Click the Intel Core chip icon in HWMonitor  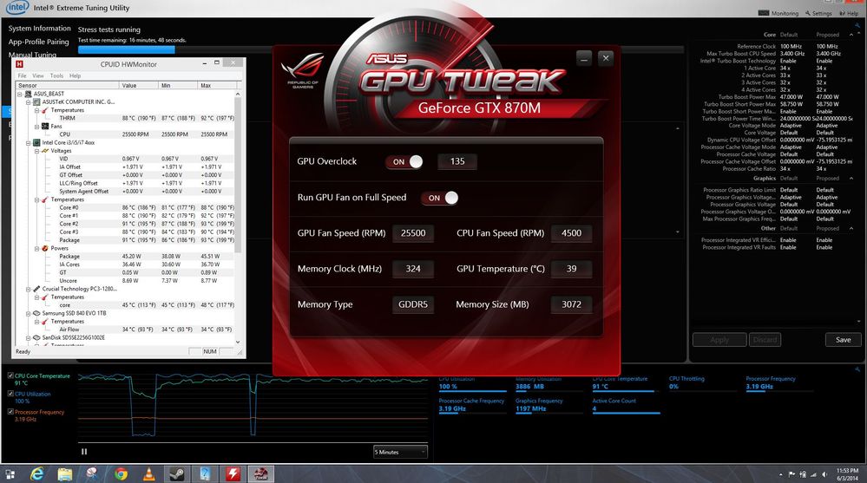click(37, 142)
